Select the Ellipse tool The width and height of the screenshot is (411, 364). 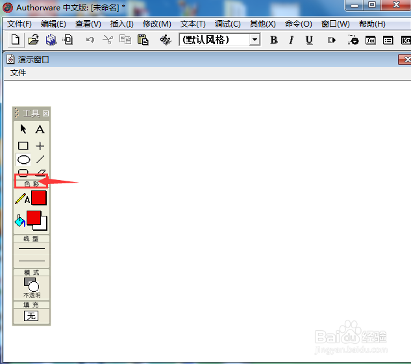point(23,159)
